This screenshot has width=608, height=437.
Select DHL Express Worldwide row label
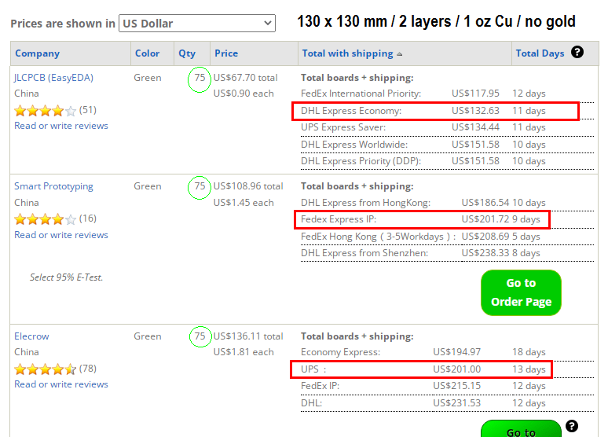click(354, 145)
